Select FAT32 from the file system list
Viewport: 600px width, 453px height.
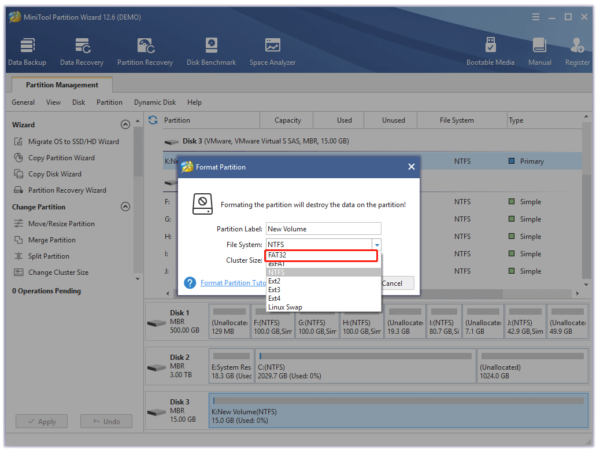[321, 255]
